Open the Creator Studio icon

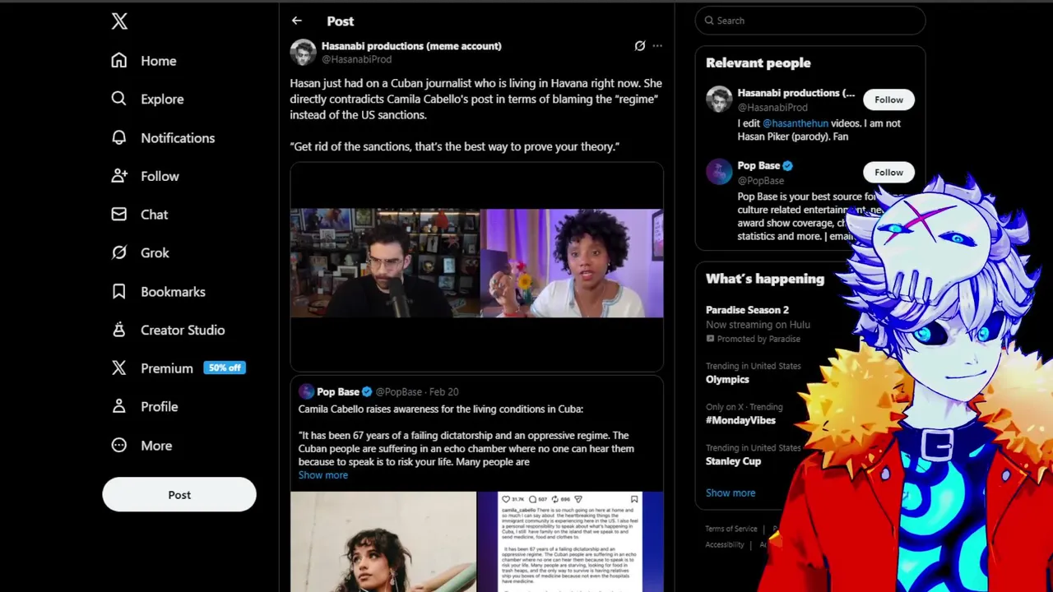coord(119,330)
